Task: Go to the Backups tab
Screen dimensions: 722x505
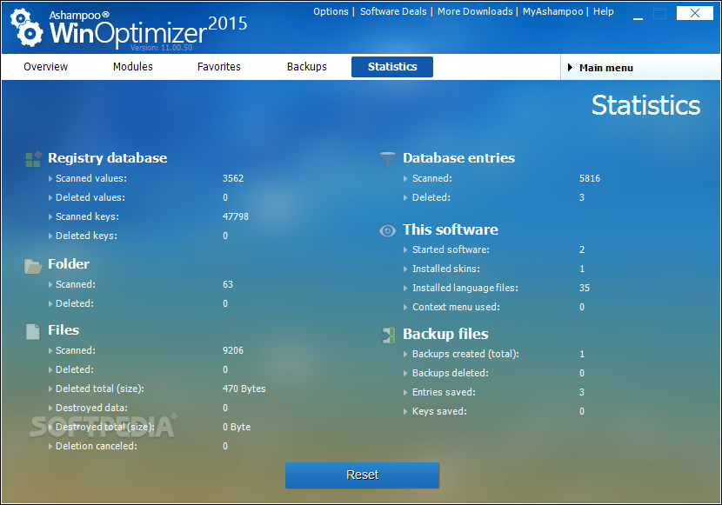Action: (307, 67)
